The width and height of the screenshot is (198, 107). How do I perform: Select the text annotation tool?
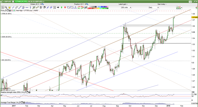coord(55,8)
